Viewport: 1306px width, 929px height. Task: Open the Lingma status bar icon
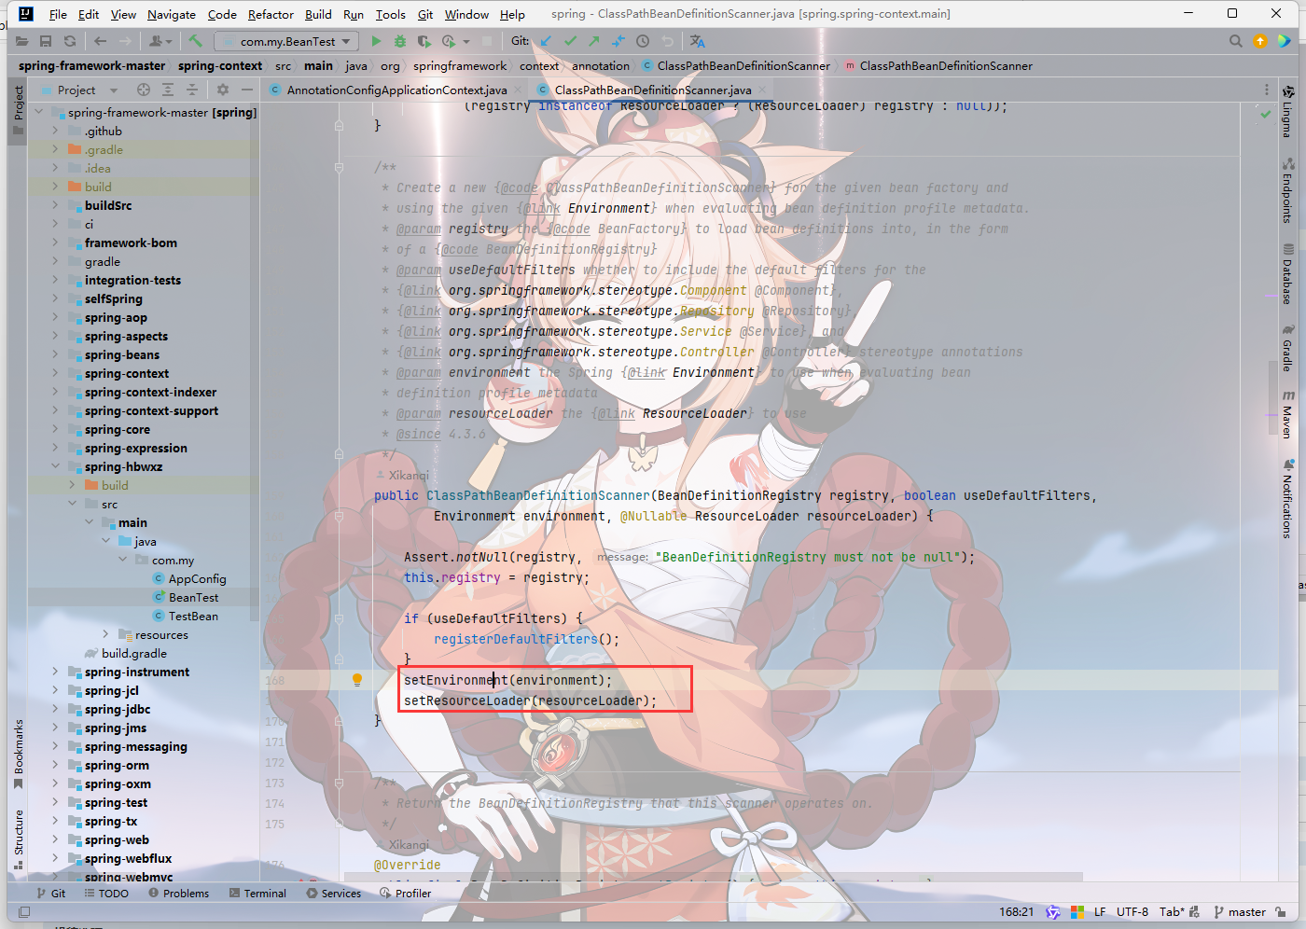click(x=1053, y=912)
